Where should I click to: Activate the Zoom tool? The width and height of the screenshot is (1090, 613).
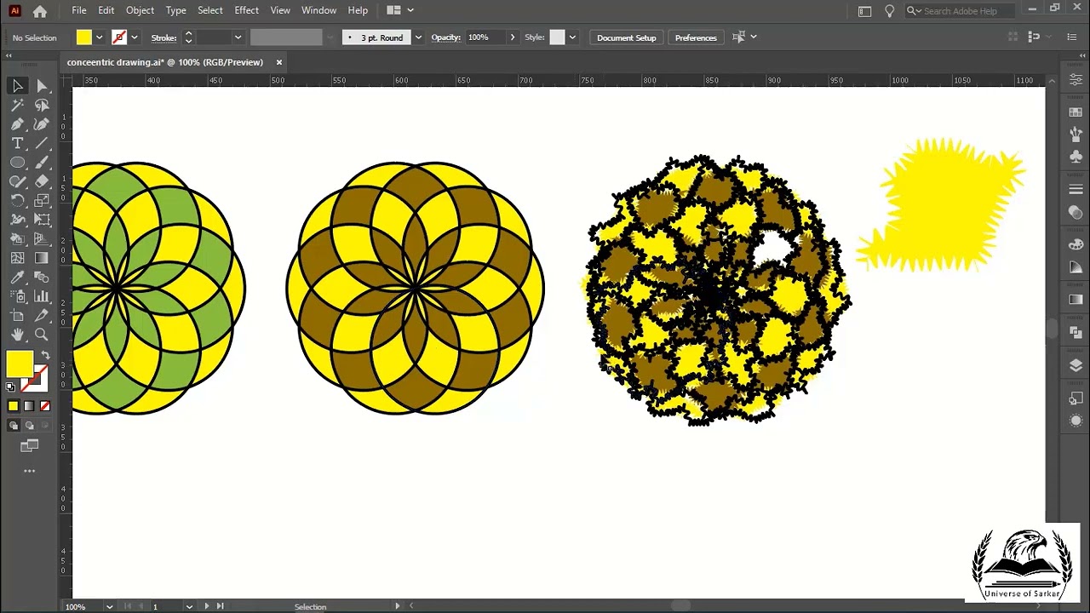42,335
